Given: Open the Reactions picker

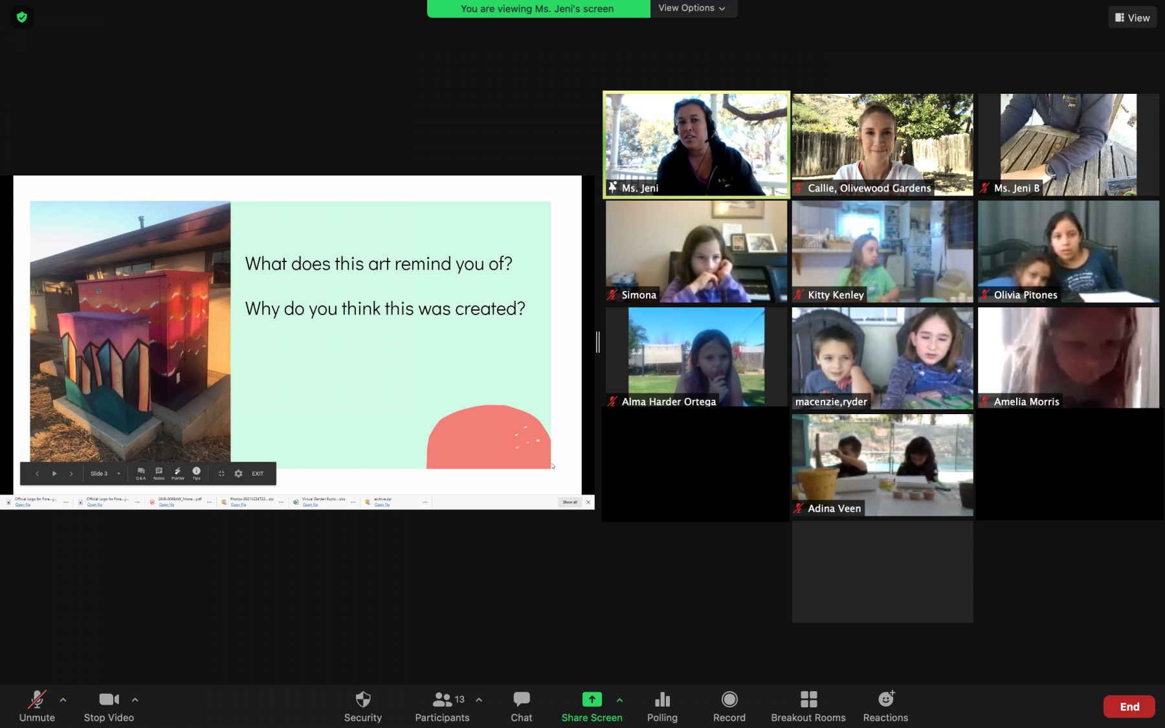Looking at the screenshot, I should (x=885, y=706).
